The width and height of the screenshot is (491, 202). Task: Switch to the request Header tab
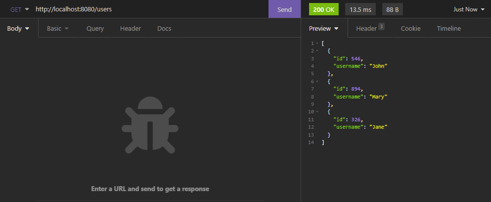(x=130, y=29)
